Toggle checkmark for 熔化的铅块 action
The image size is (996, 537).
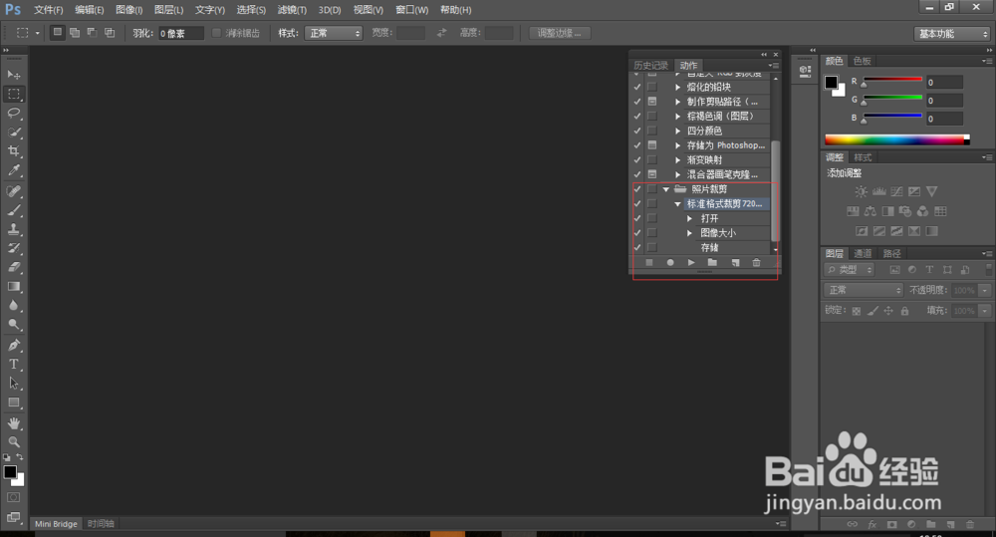coord(637,87)
